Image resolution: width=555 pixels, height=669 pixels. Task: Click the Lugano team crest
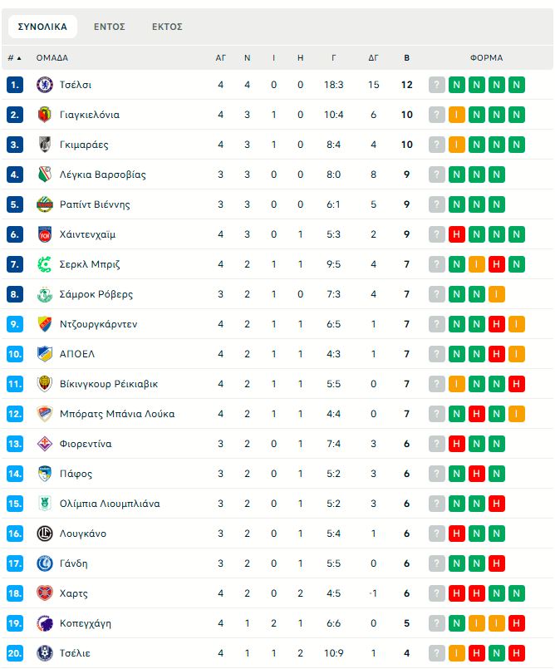45,534
